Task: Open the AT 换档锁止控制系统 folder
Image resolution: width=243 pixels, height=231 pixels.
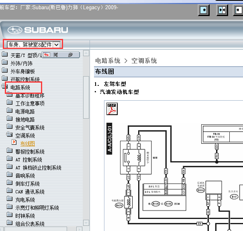Action: [x=38, y=168]
